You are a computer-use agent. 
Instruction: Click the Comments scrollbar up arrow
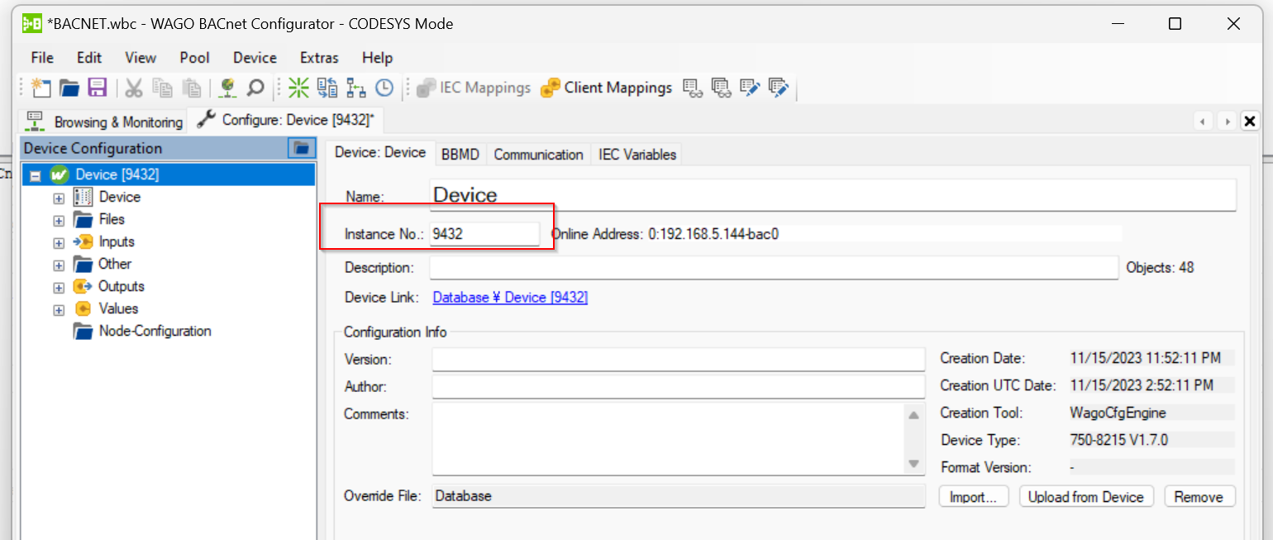pyautogui.click(x=913, y=415)
